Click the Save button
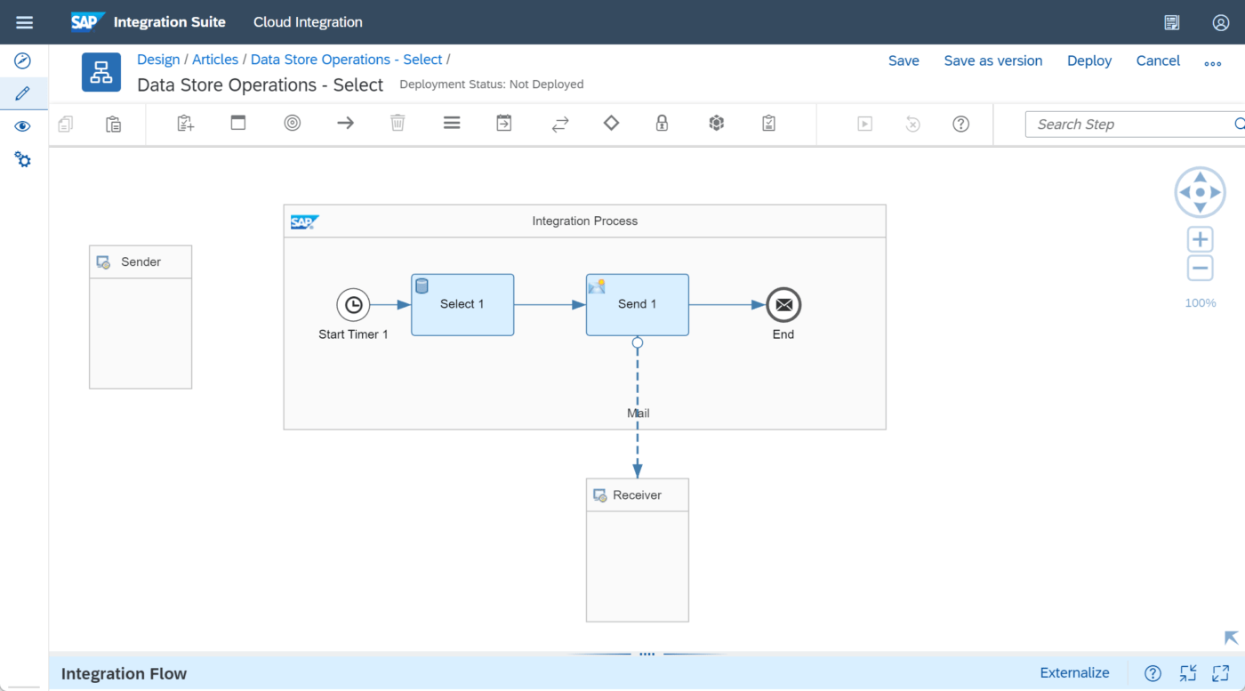 [904, 60]
